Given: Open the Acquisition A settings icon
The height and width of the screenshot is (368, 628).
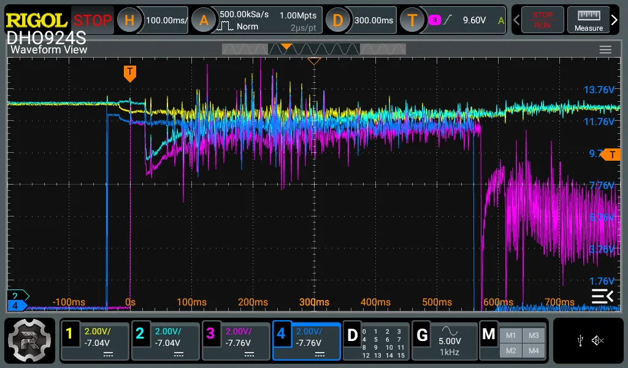Looking at the screenshot, I should coord(204,20).
